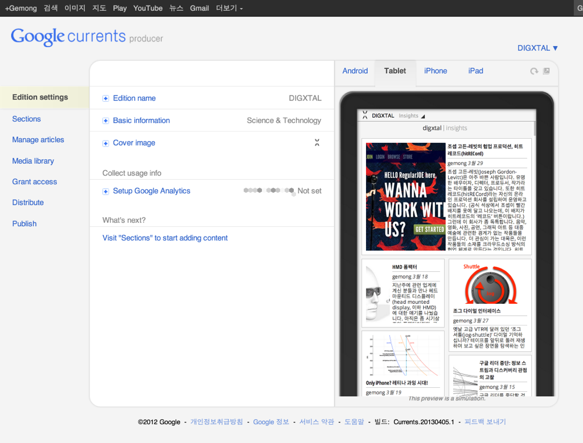Click the cover image thumbnail icon
The width and height of the screenshot is (583, 443).
point(317,143)
